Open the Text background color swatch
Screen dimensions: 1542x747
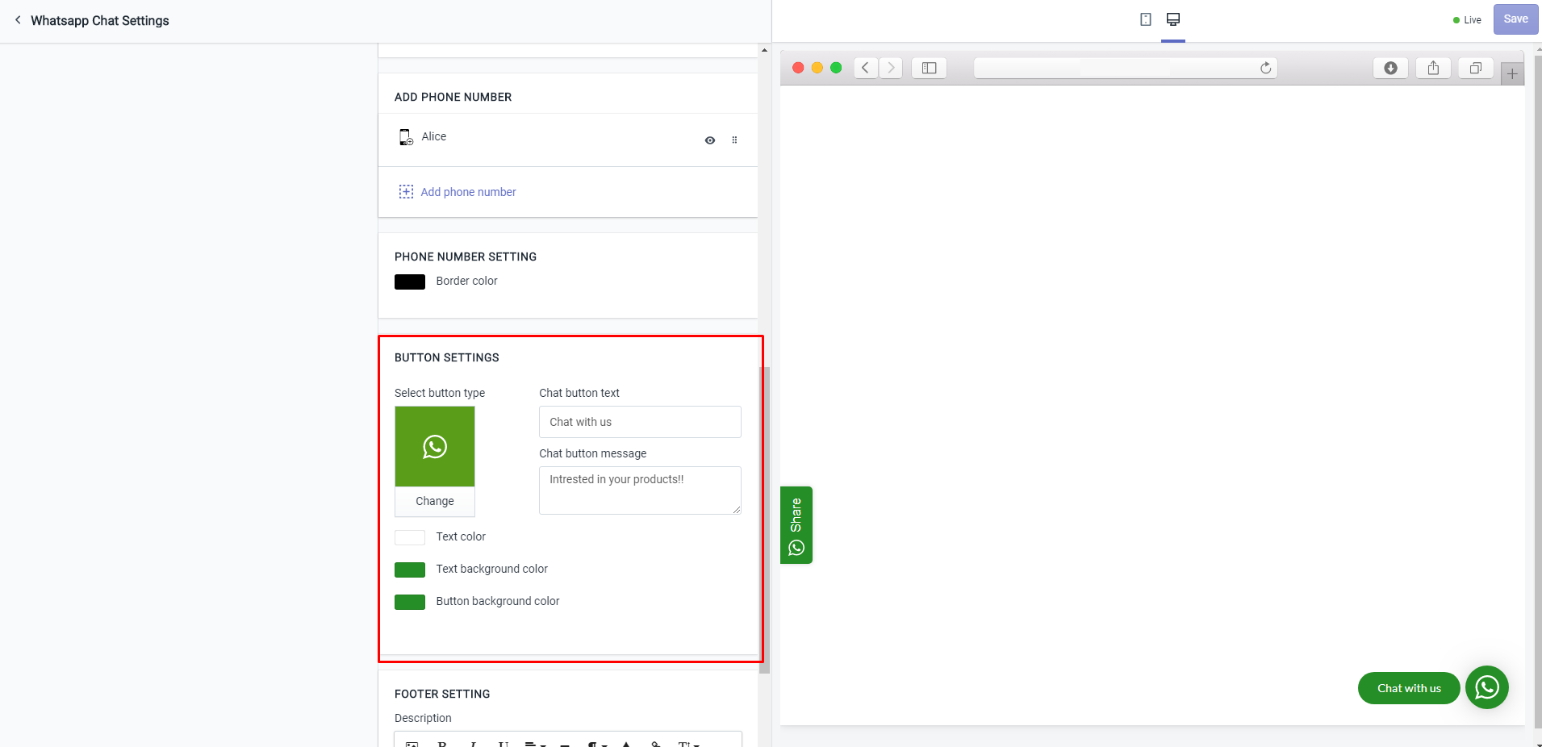410,570
